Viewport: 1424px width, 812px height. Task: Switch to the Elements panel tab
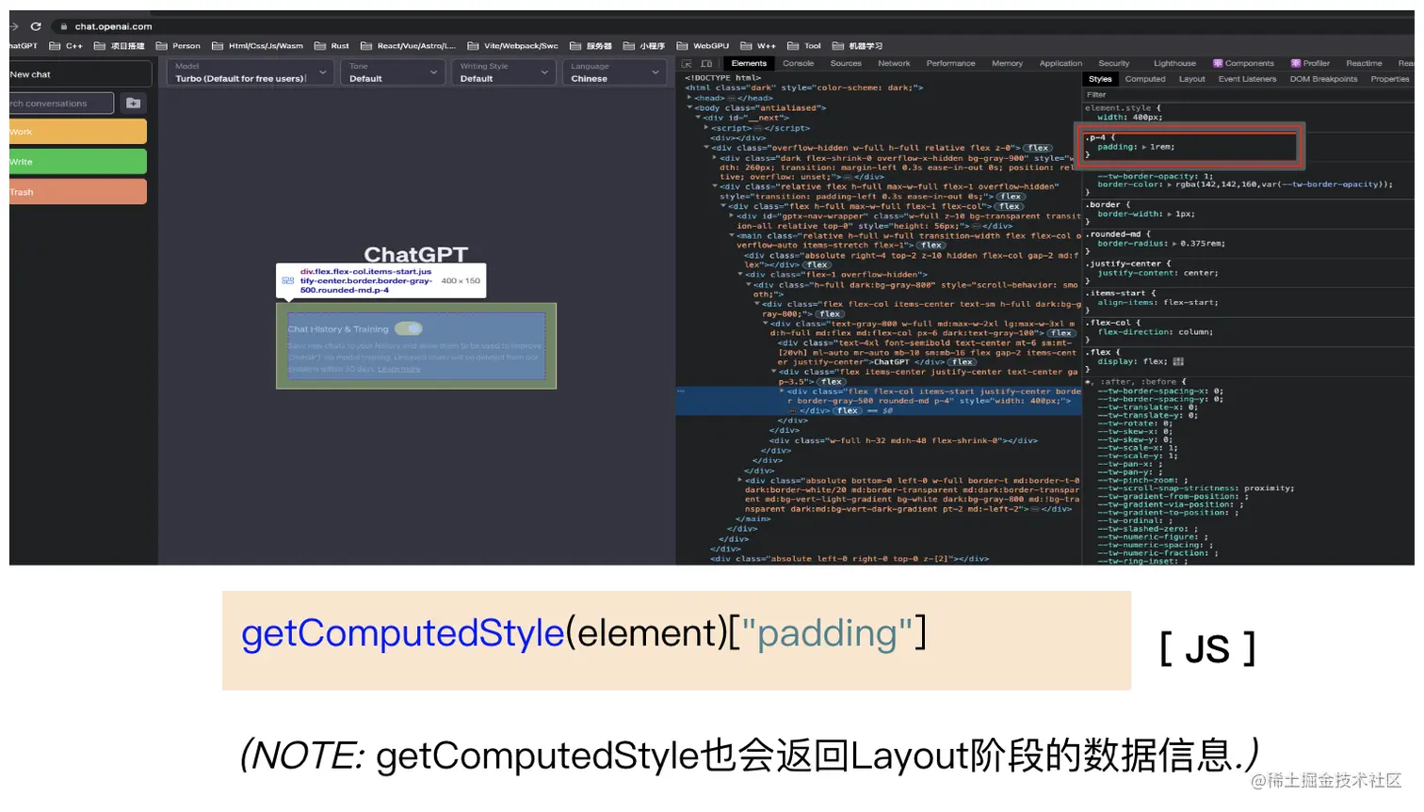click(x=749, y=63)
